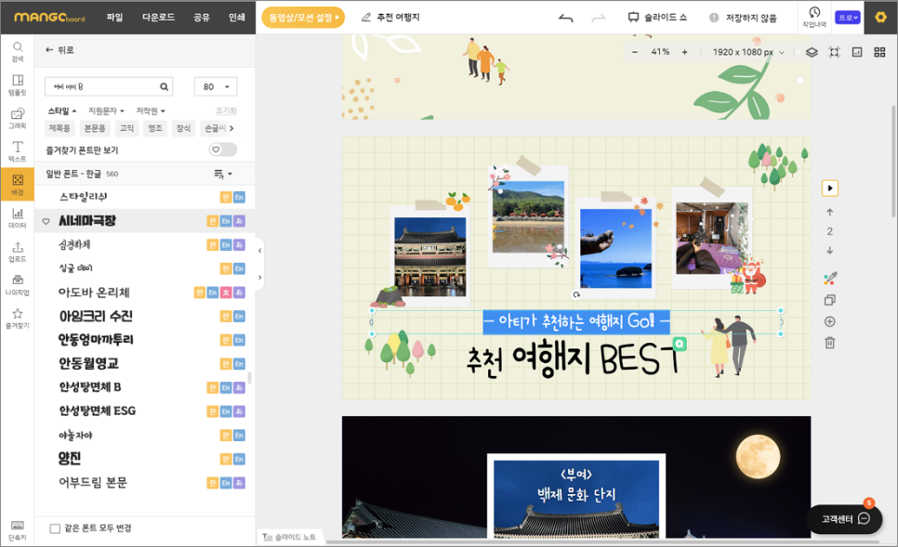This screenshot has height=547, width=898.
Task: Show more style tags with right chevron
Action: pos(231,128)
